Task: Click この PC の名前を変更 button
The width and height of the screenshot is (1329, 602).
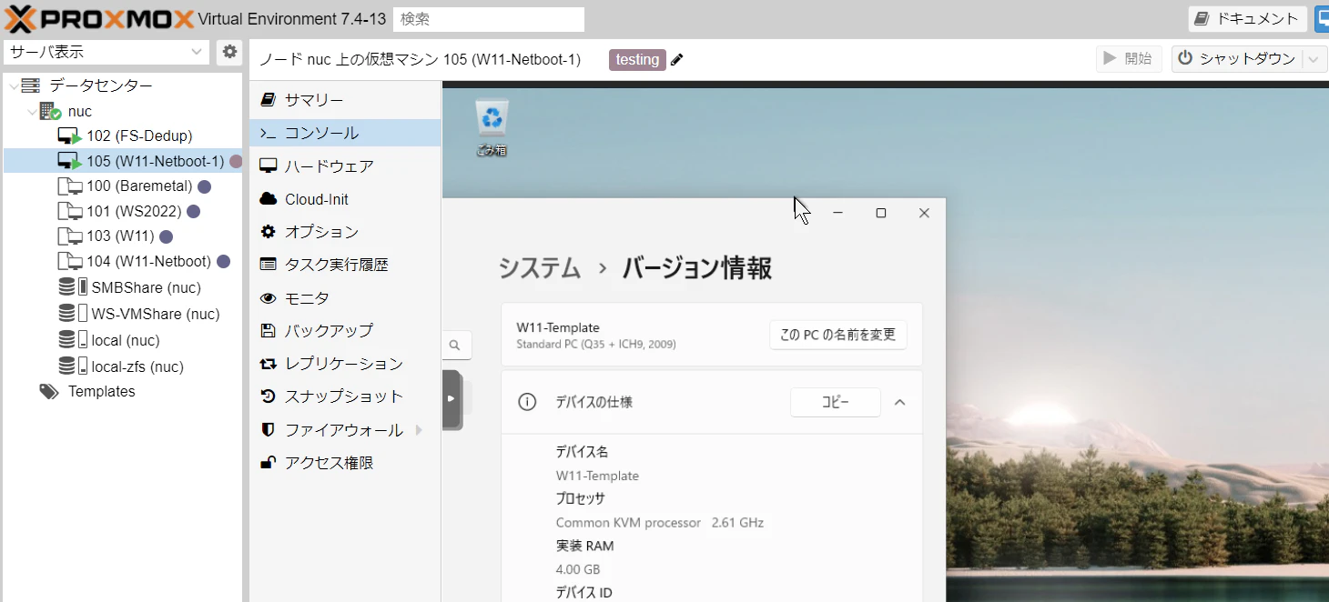Action: (837, 335)
